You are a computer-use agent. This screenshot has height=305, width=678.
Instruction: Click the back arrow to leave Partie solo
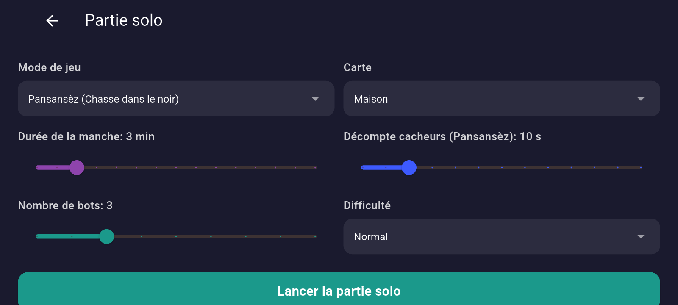coord(51,21)
